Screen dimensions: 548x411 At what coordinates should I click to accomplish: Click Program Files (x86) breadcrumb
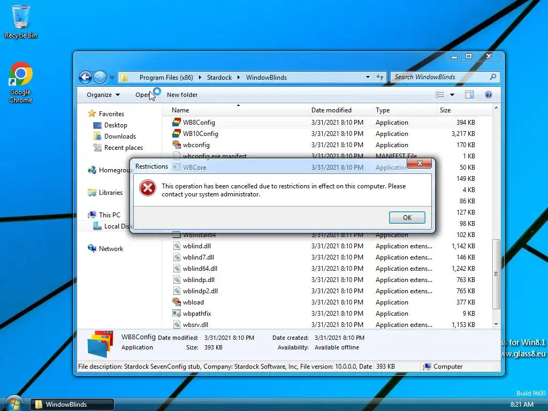tap(166, 77)
